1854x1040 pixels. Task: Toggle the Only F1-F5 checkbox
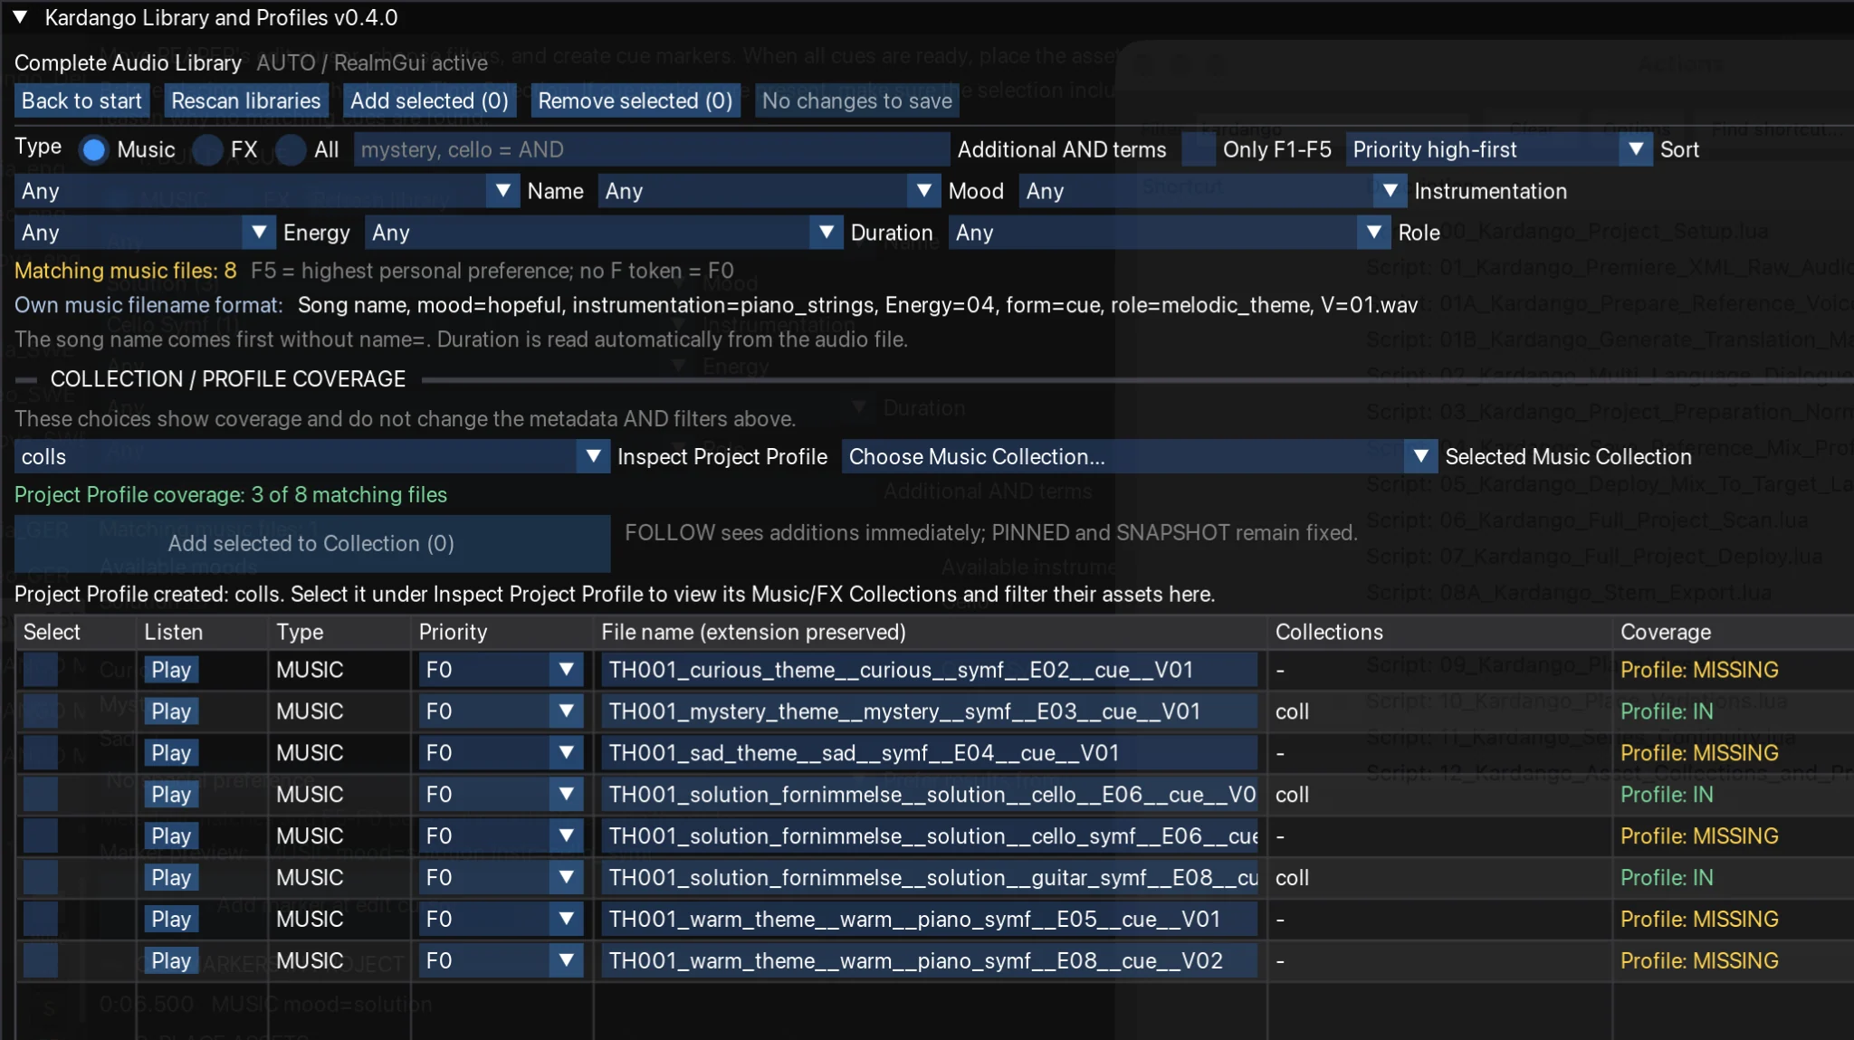(1199, 149)
